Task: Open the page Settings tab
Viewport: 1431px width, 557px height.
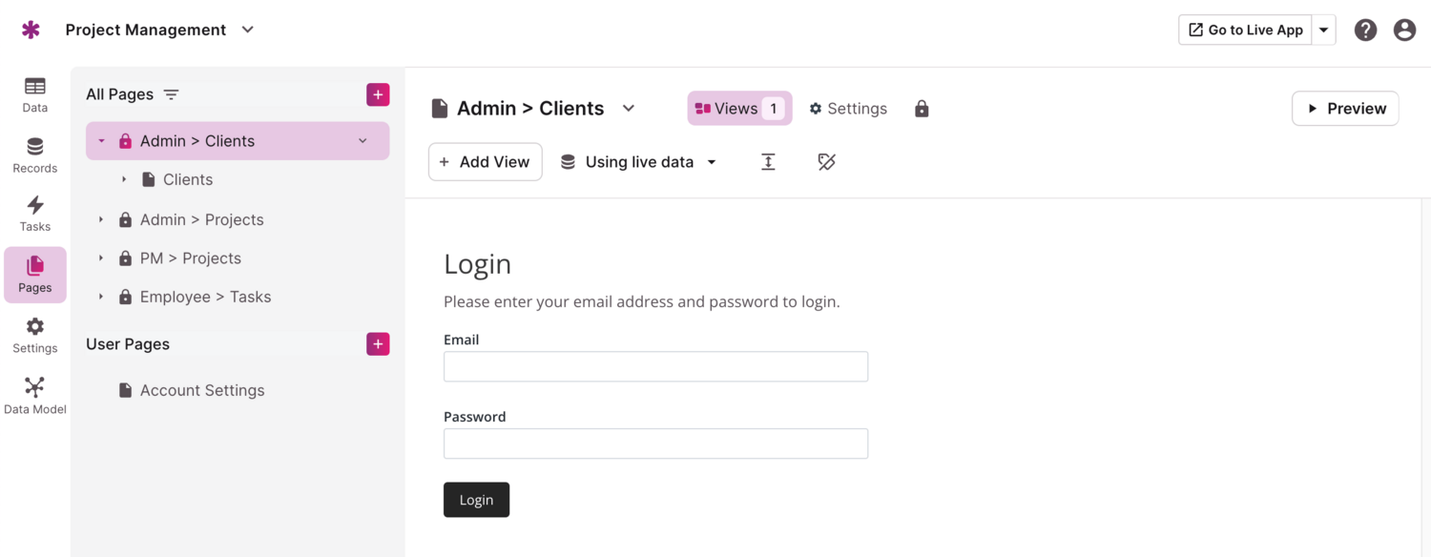Action: (848, 109)
